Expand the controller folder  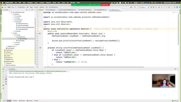[13, 16]
